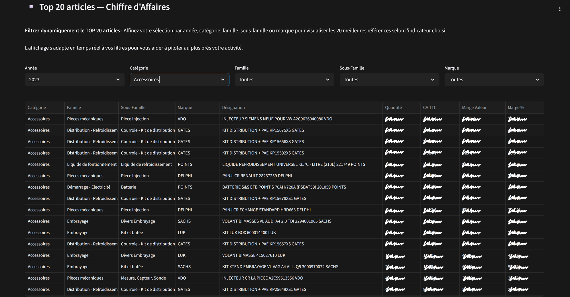Click the Famille table column header
The height and width of the screenshot is (297, 570).
(74, 108)
